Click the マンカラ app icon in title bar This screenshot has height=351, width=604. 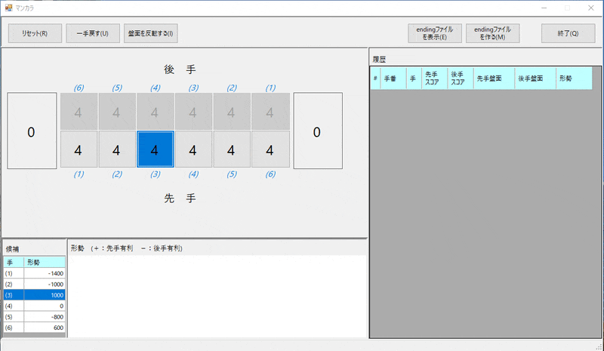pyautogui.click(x=8, y=8)
